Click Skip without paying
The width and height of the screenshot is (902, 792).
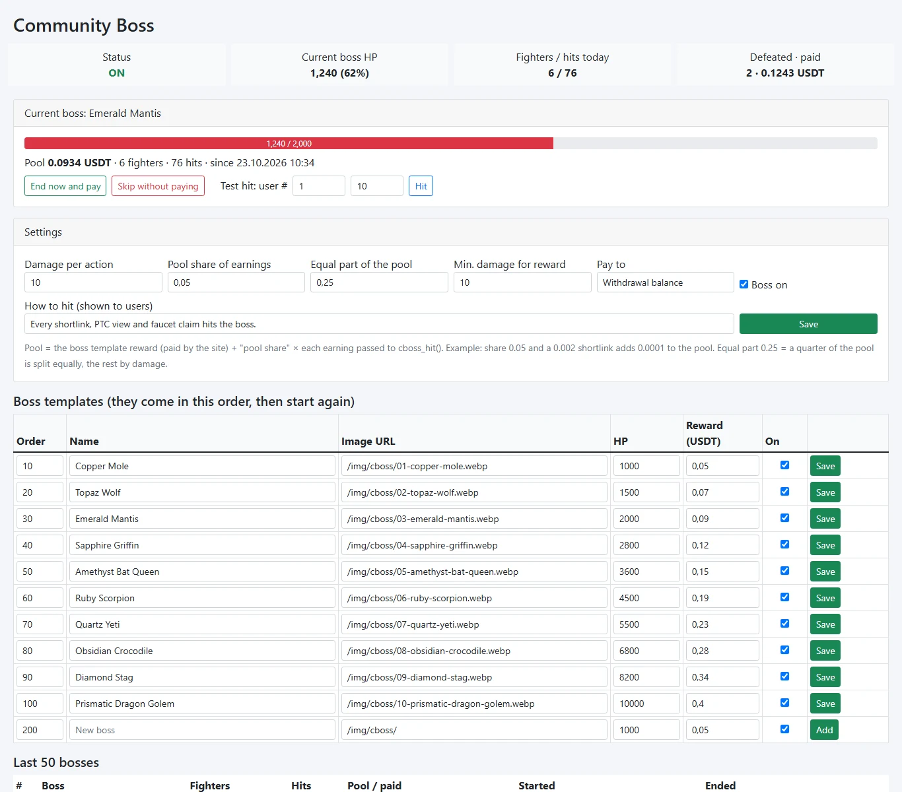tap(158, 186)
